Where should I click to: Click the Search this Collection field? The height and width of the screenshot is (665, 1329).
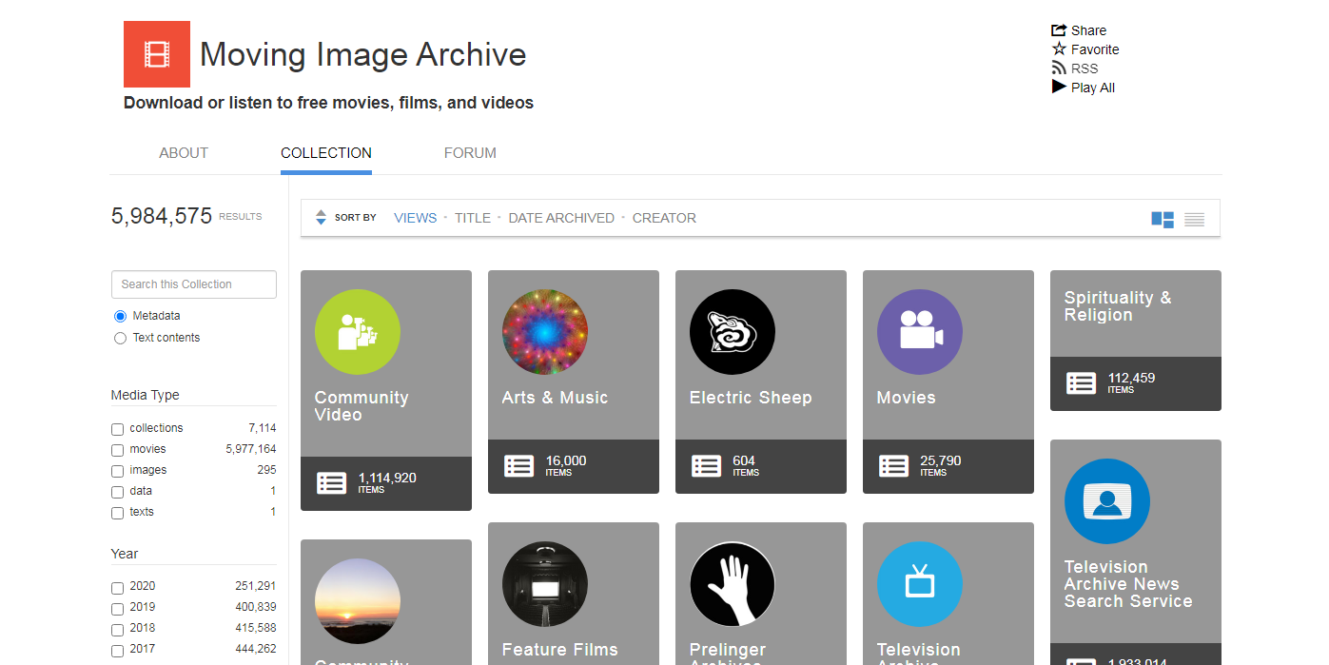tap(194, 284)
